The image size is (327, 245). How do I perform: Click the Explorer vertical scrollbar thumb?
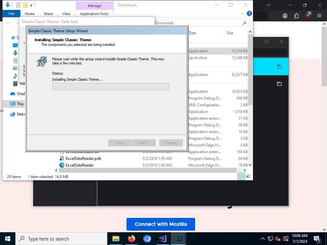[250, 70]
